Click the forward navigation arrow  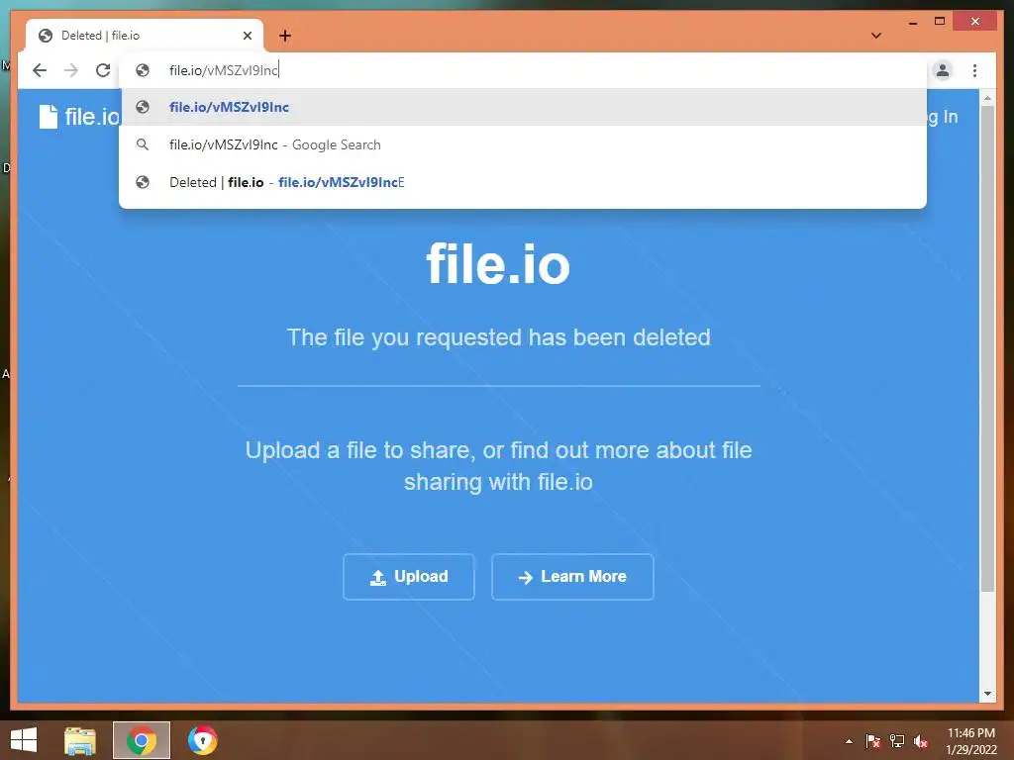tap(71, 70)
